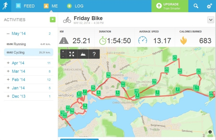Open the search magnifier icon
Screen dimensions: 216x140
coord(196,6)
